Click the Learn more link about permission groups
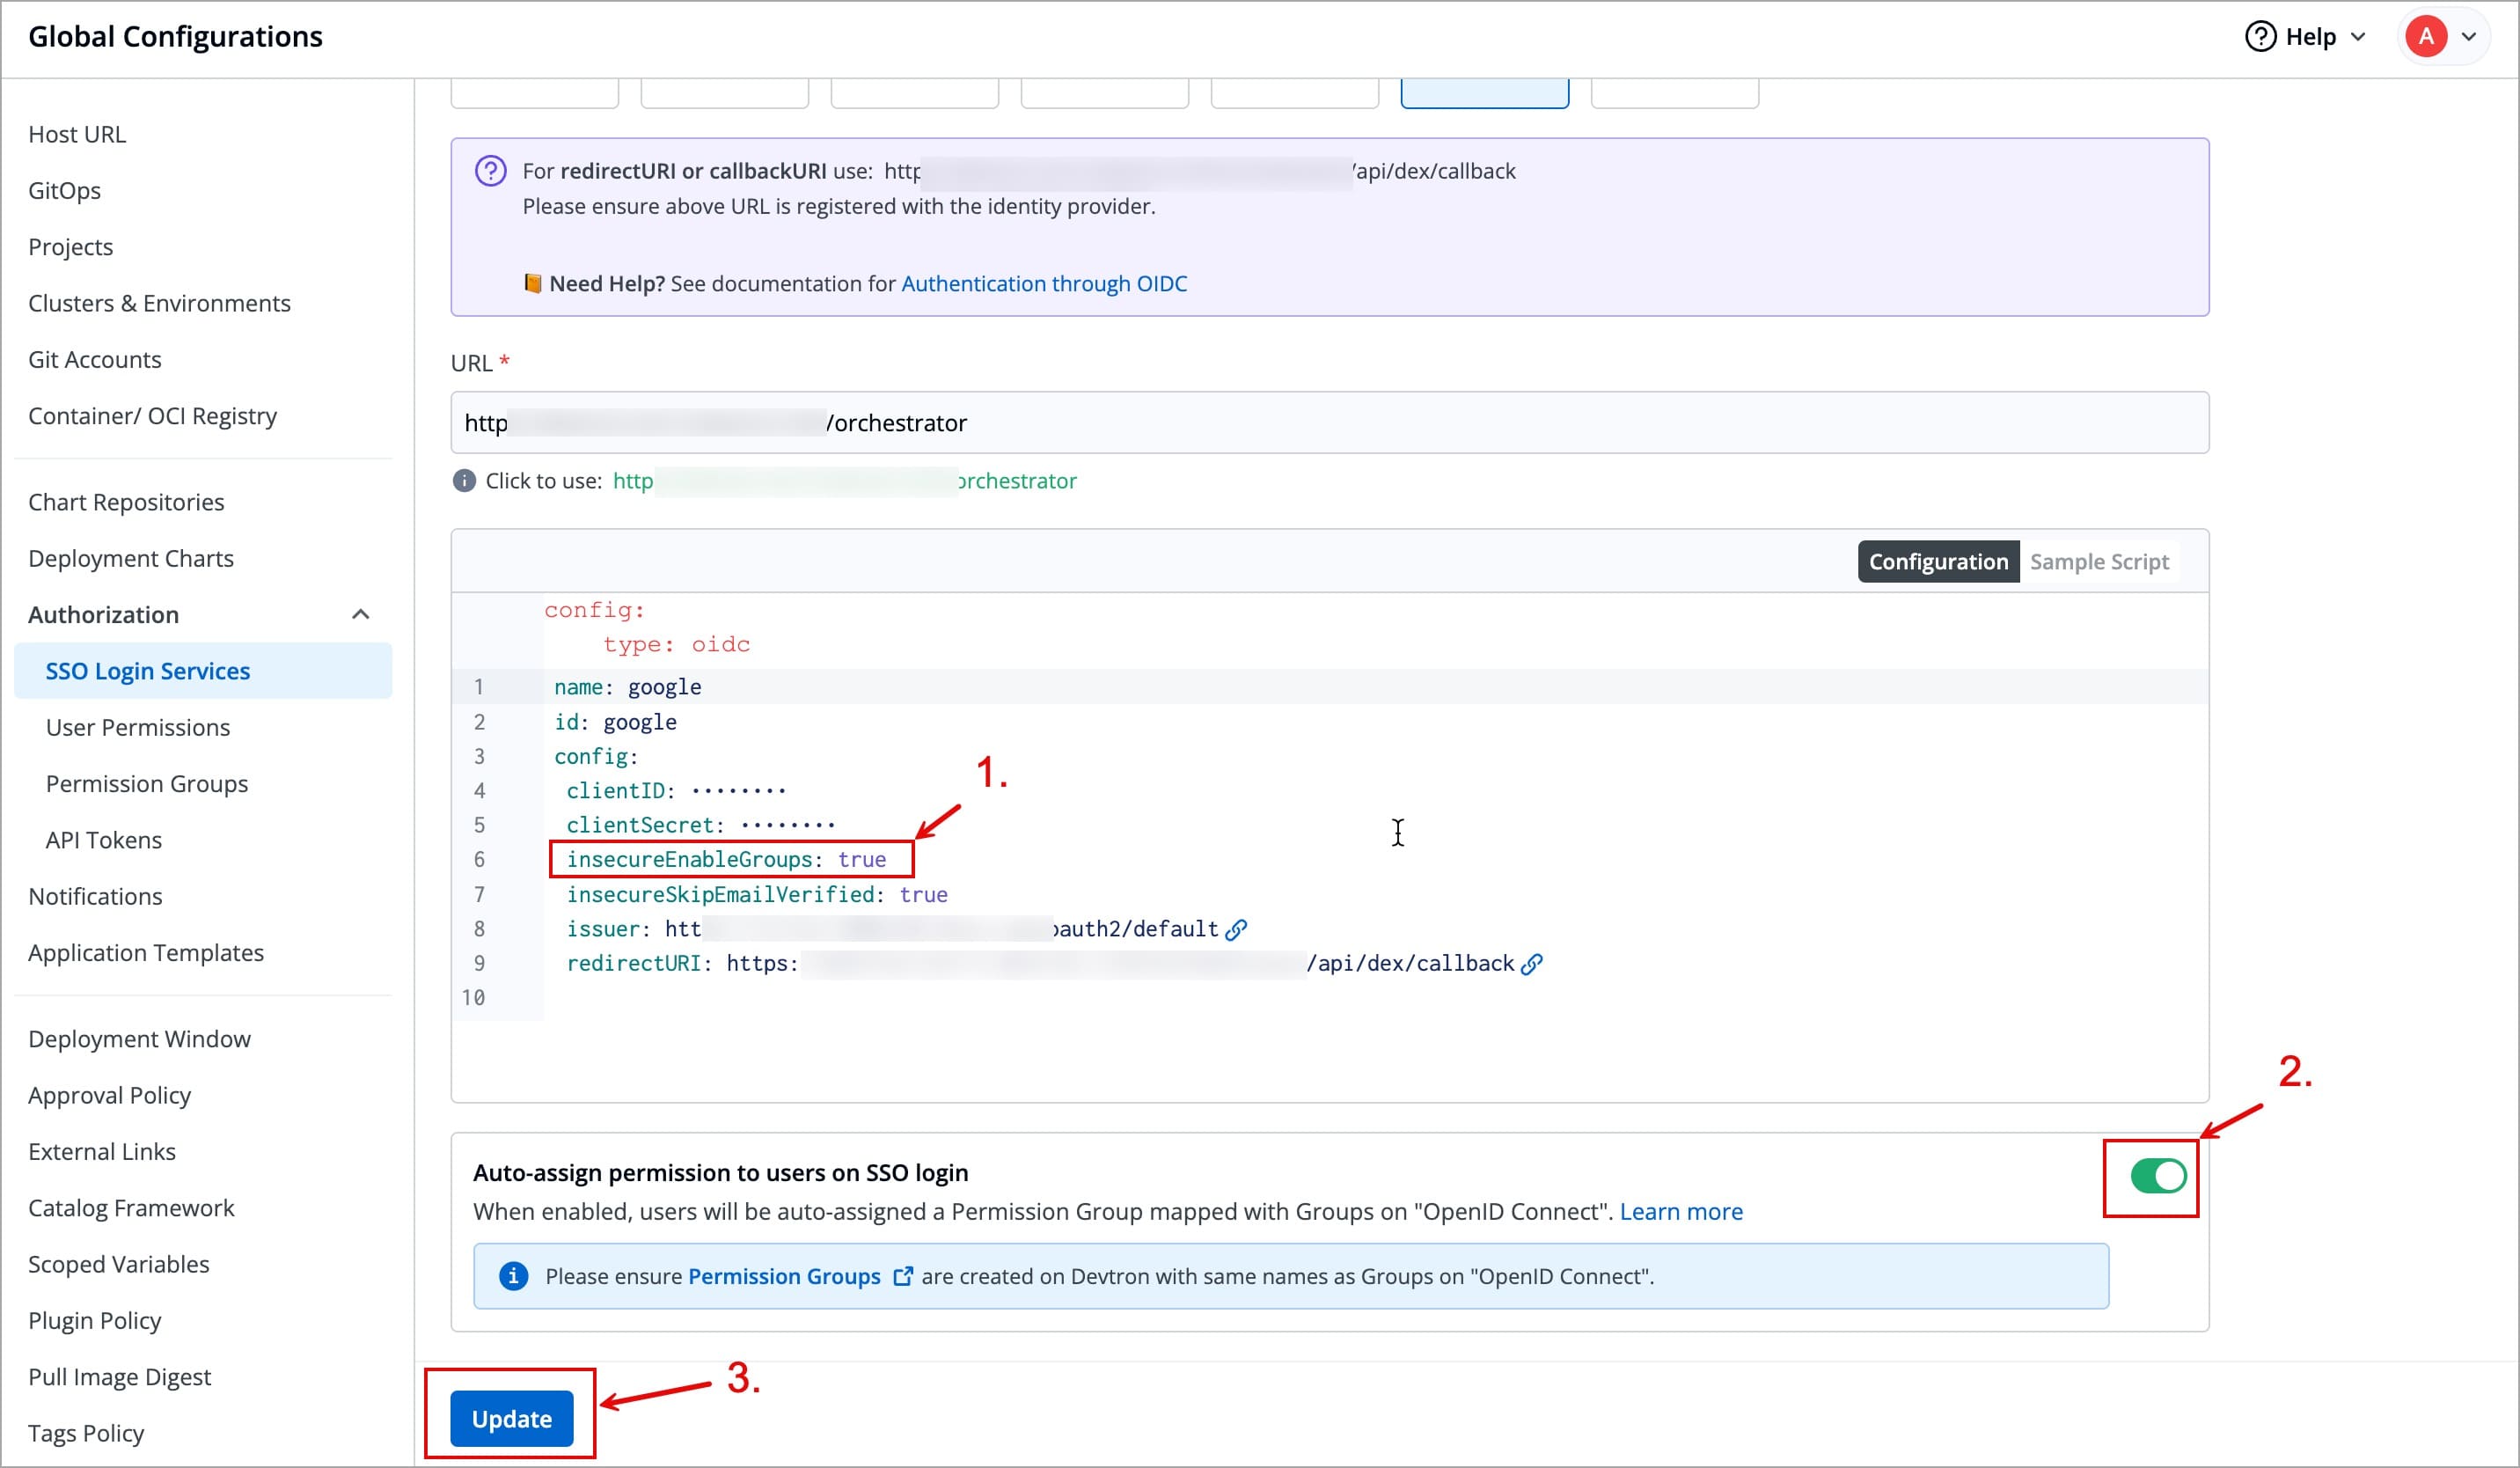Image resolution: width=2520 pixels, height=1468 pixels. click(1681, 1211)
